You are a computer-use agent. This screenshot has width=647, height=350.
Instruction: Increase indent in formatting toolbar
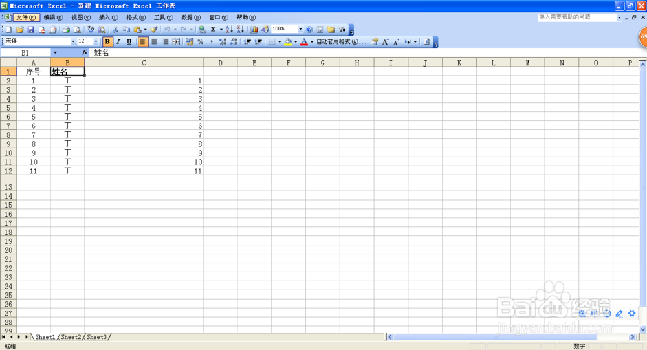point(258,41)
